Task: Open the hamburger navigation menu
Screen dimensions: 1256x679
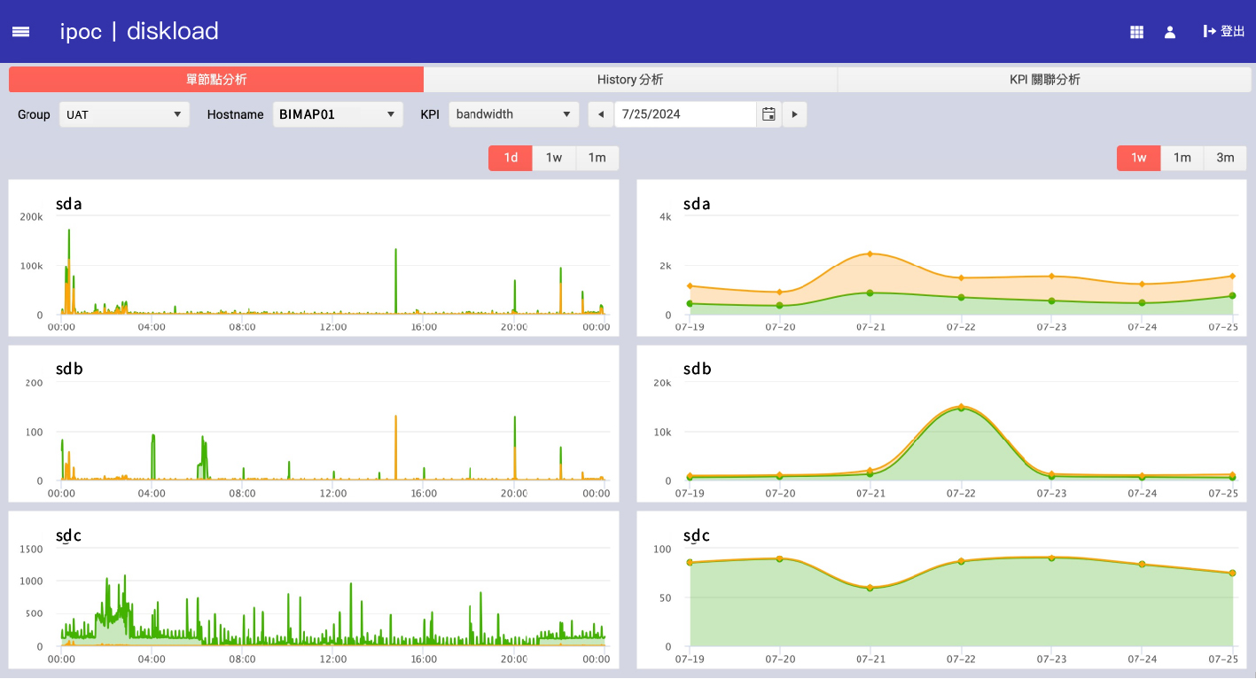Action: [x=20, y=32]
